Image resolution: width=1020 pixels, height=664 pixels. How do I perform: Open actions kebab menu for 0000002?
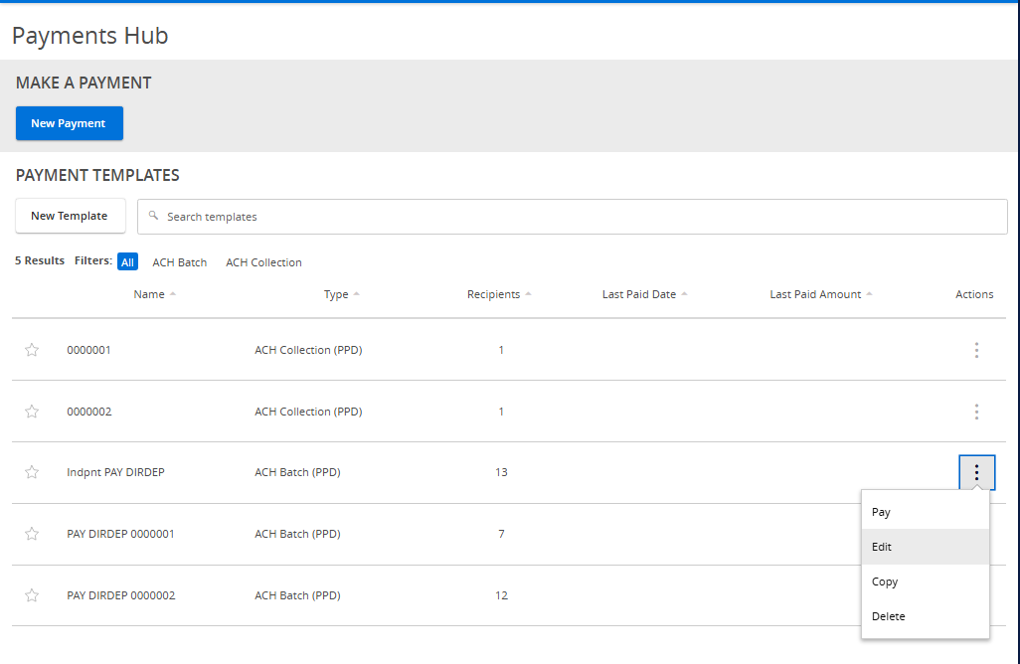click(976, 412)
